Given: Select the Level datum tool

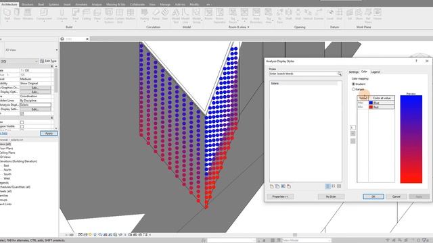Looking at the screenshot, I should tap(330, 14).
